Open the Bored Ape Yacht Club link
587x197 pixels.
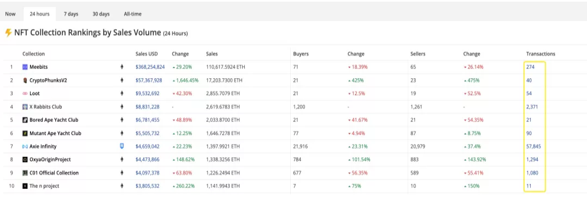coord(54,120)
